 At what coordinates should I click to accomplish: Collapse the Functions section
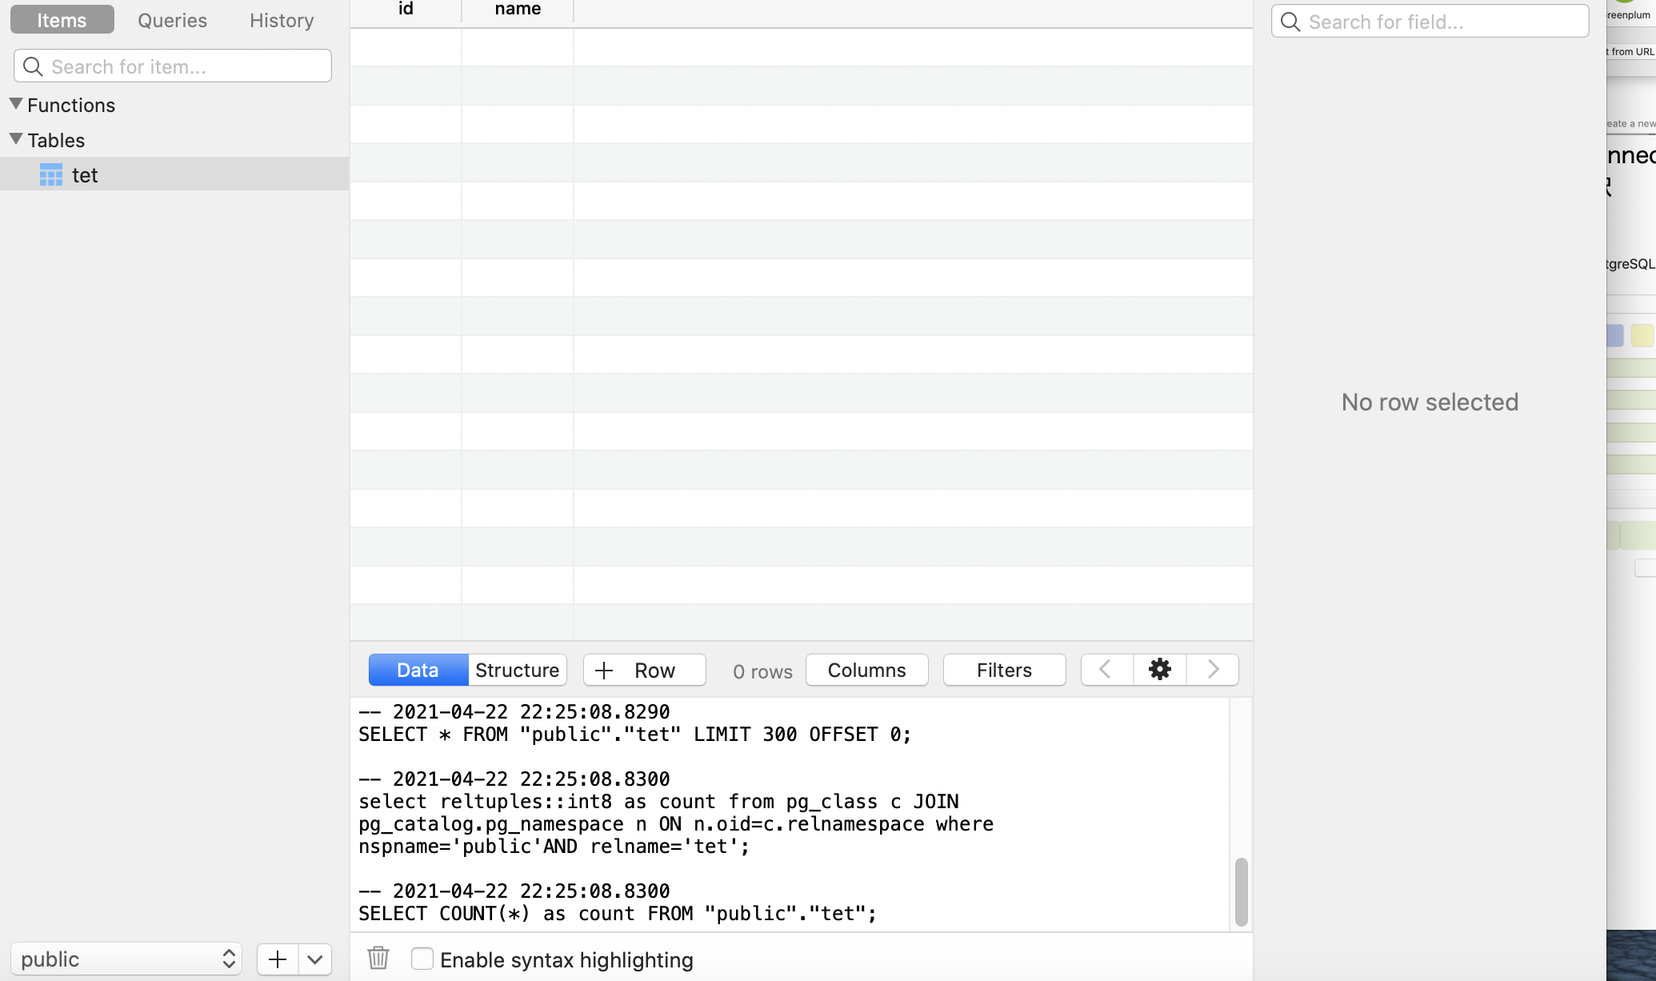coord(16,104)
